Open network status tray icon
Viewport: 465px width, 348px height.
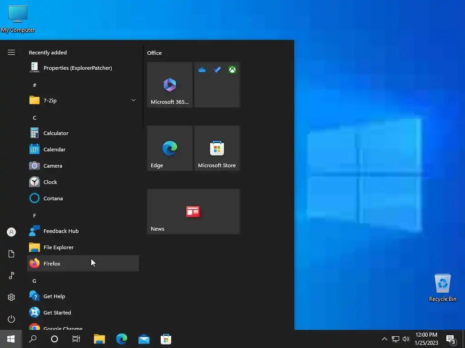tap(396, 339)
